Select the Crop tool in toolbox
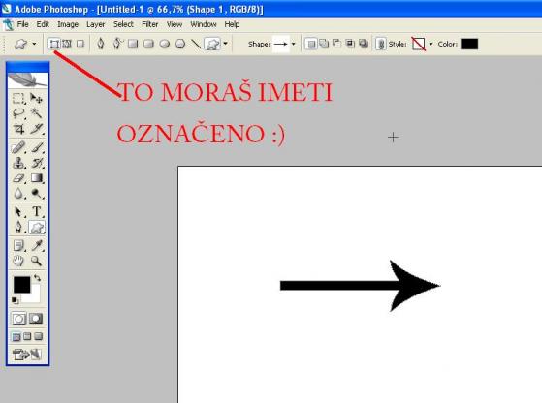Image resolution: width=542 pixels, height=403 pixels. tap(18, 129)
